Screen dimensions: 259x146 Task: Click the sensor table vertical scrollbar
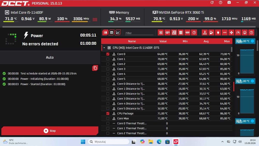tap(232, 49)
